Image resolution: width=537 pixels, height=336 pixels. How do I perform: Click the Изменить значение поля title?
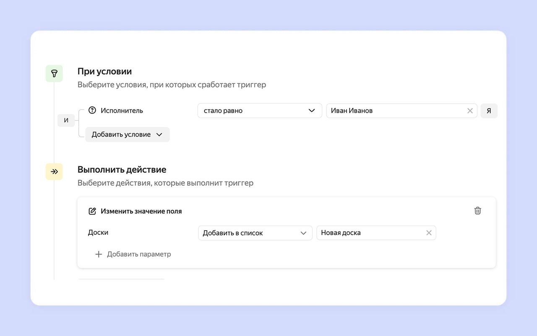(x=141, y=211)
